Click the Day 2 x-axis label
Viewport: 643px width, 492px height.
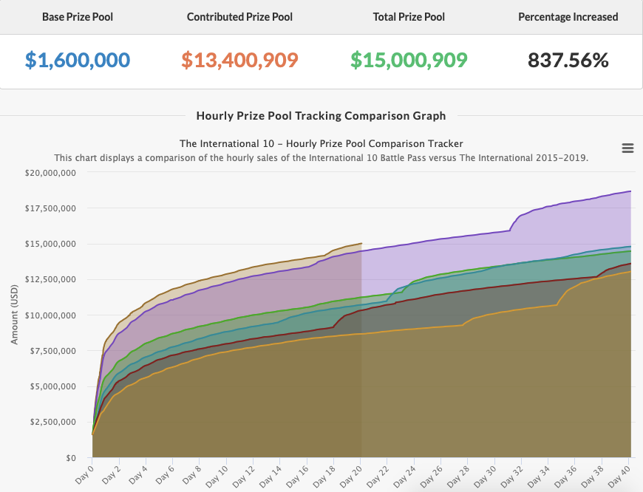click(x=111, y=474)
